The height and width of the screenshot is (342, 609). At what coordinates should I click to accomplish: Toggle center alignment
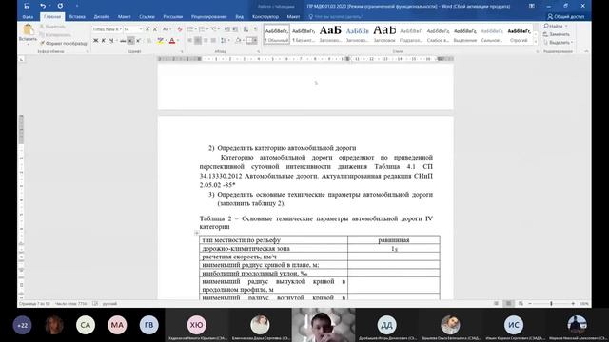tap(198, 40)
